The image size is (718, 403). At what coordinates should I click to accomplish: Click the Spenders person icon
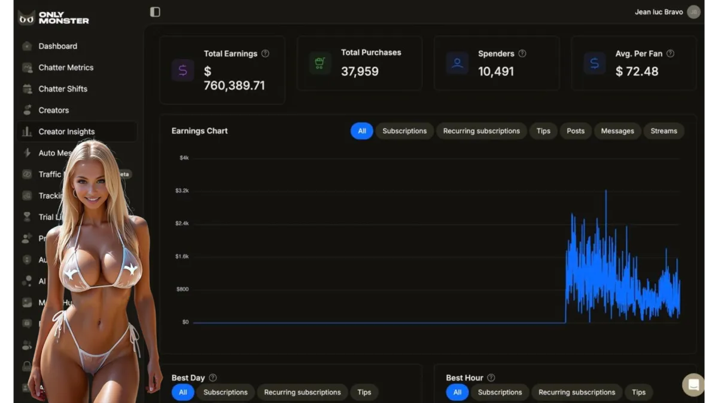(x=457, y=63)
